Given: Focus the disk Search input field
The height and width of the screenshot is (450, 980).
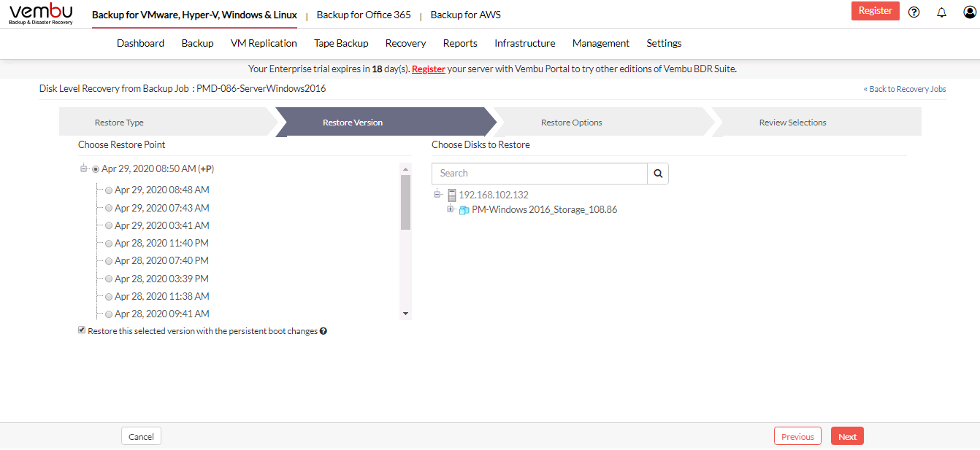Looking at the screenshot, I should point(540,174).
